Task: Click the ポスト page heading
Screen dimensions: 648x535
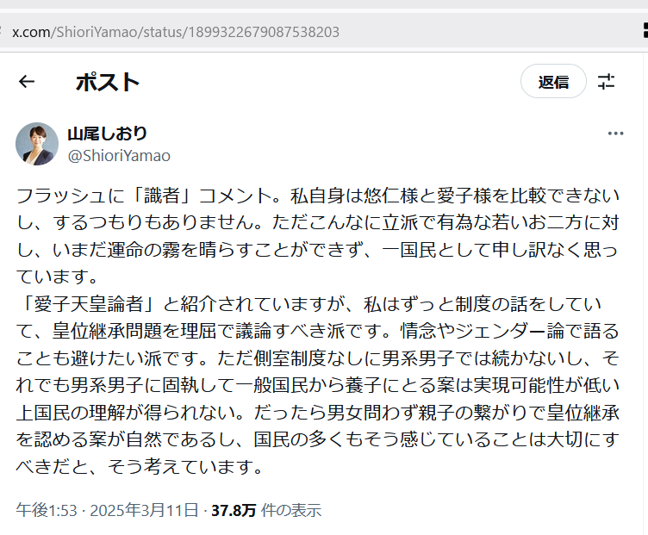Action: (108, 82)
